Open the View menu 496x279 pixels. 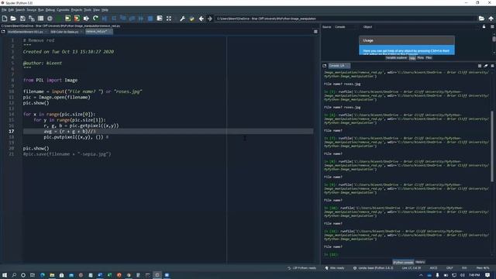pos(96,10)
